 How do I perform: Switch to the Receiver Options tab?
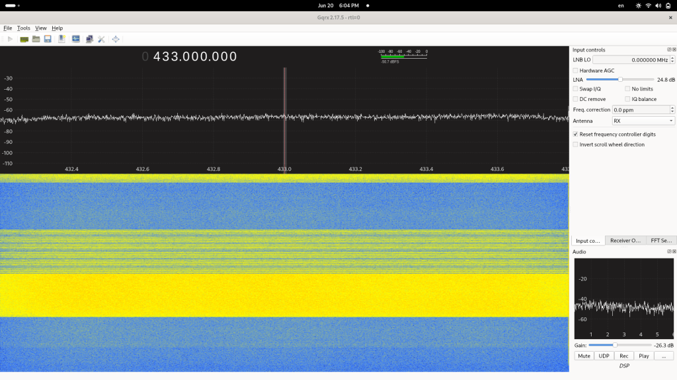point(625,240)
